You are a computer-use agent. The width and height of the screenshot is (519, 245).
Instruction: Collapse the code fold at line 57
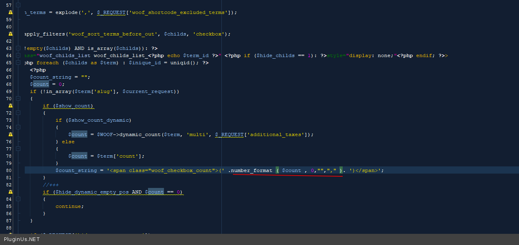[18, 5]
